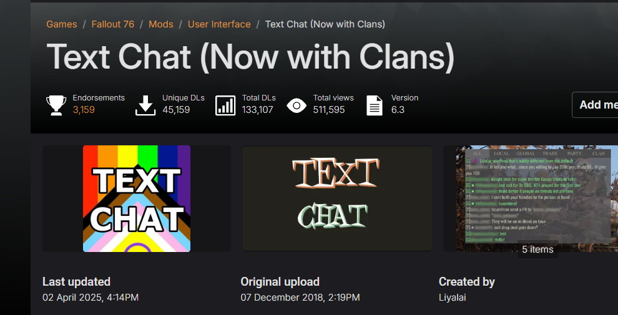Open creator Liyalai's profile

tap(453, 298)
